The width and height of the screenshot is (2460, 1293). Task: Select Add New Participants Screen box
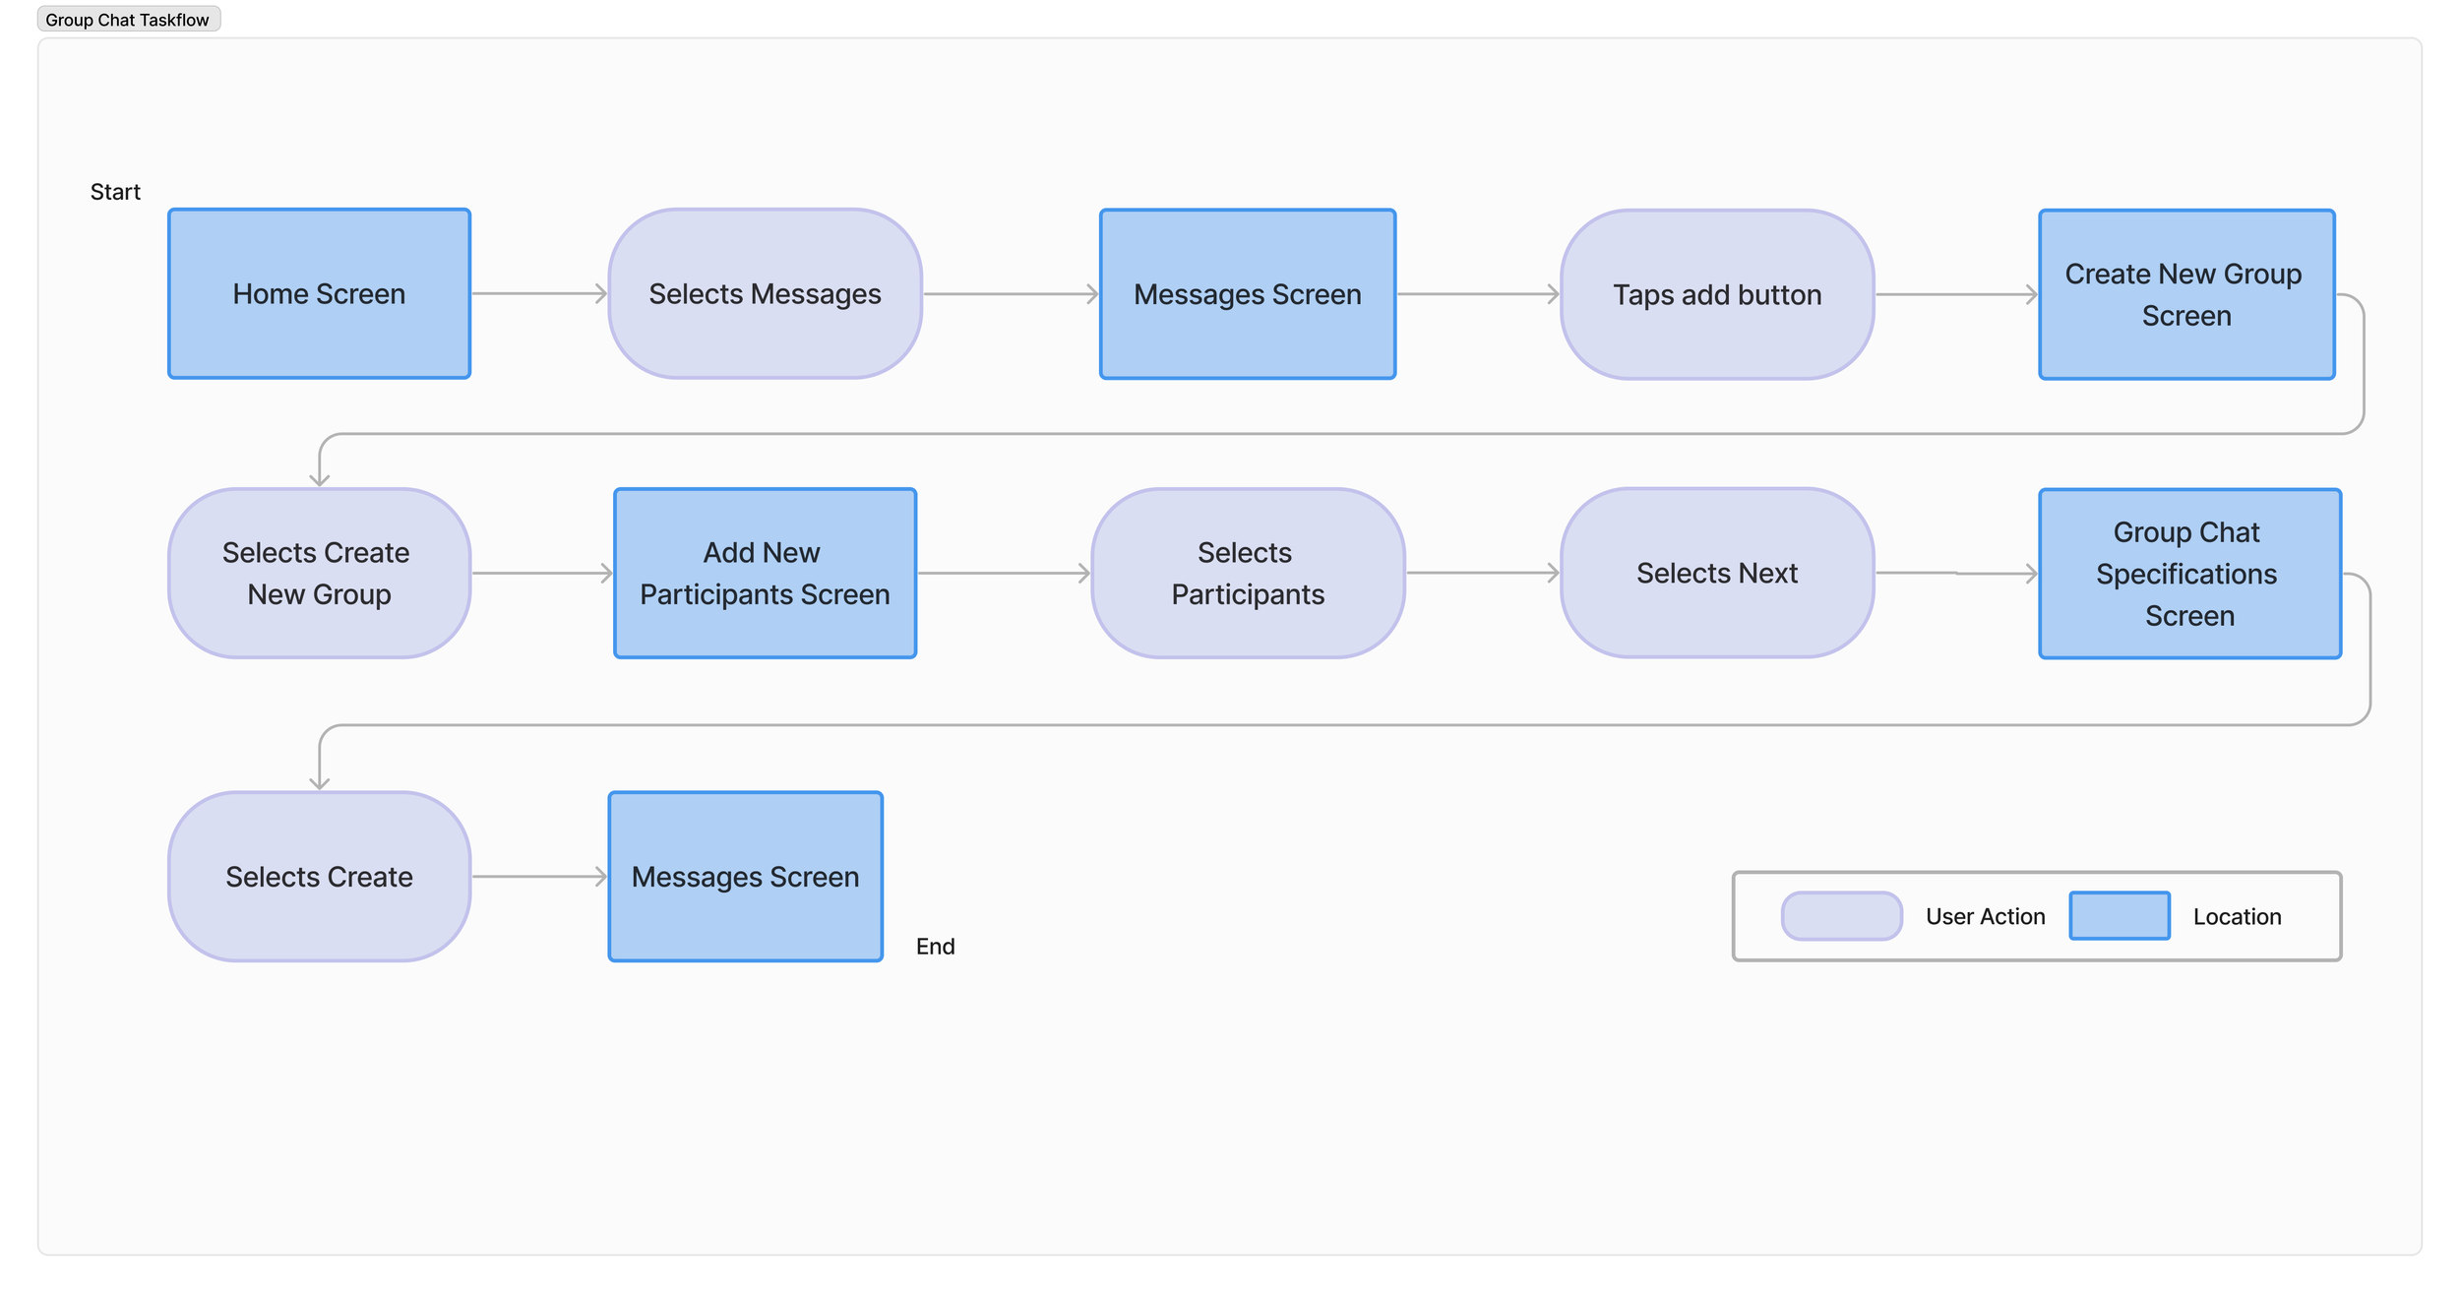[765, 573]
